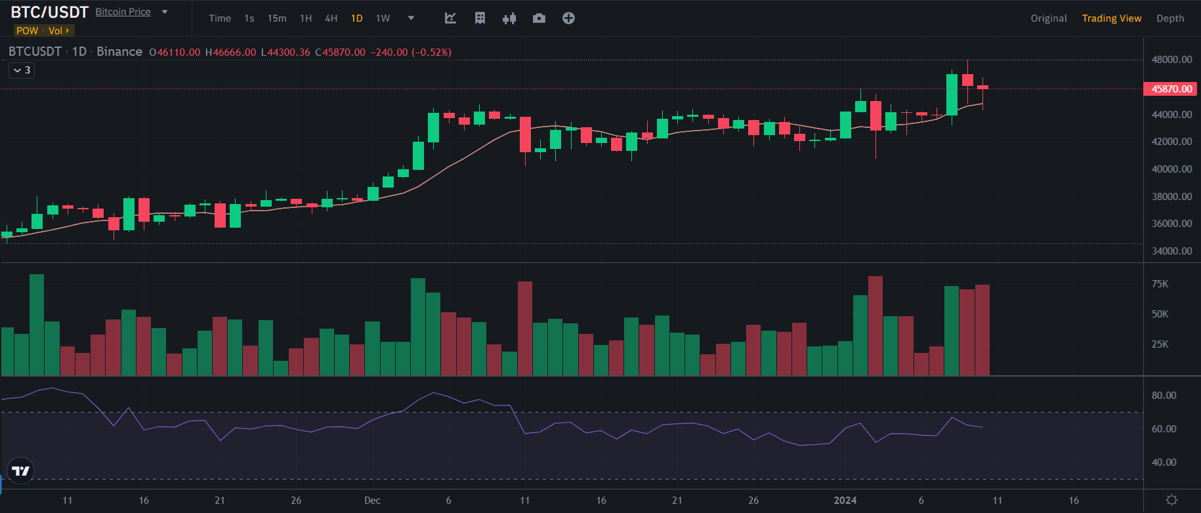Switch to the Depth chart tab
Image resolution: width=1201 pixels, height=513 pixels.
[x=1169, y=18]
